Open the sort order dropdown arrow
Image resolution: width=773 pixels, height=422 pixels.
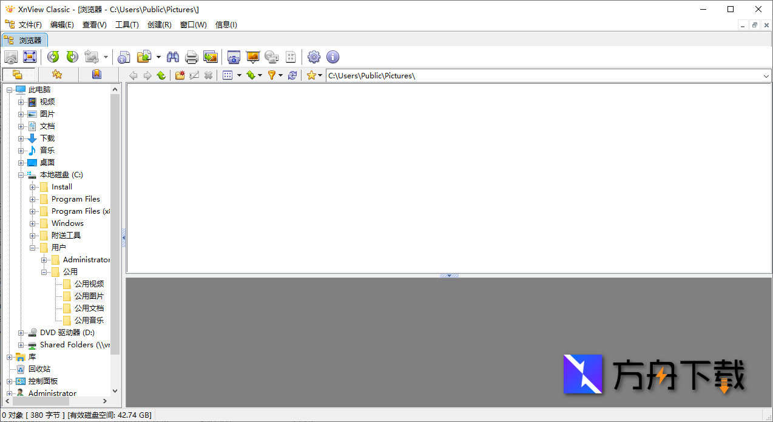(260, 75)
